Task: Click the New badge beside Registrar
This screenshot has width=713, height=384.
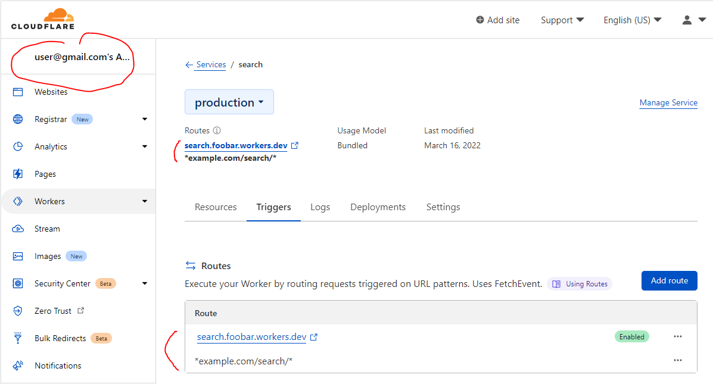Action: tap(82, 120)
